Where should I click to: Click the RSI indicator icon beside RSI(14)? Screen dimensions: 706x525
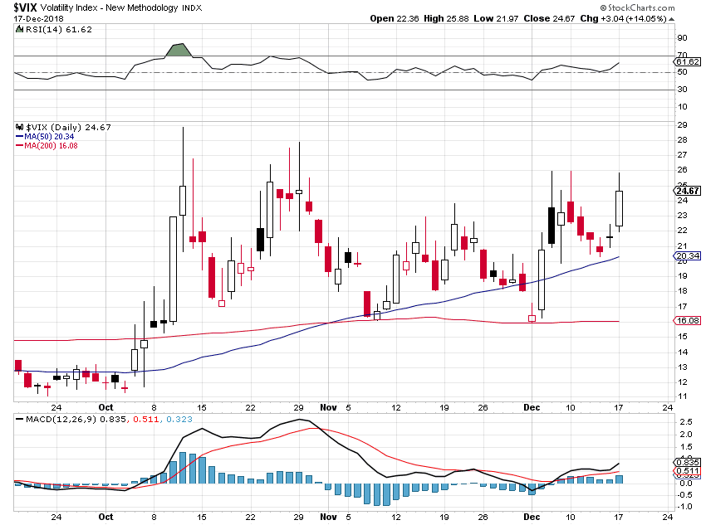(19, 29)
